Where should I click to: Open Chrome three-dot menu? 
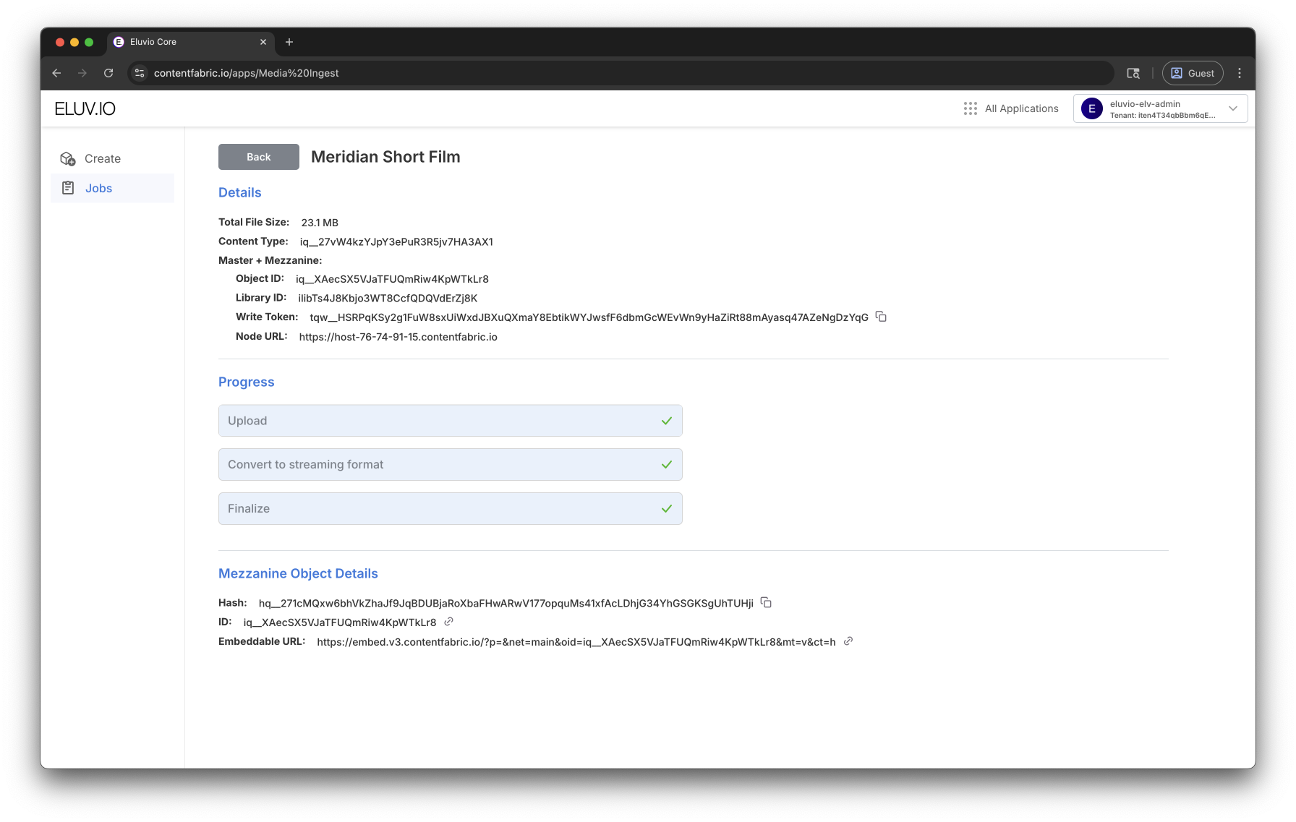tap(1240, 73)
